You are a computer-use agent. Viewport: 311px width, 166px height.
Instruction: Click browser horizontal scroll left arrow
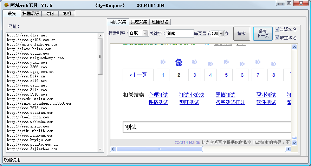point(113,149)
